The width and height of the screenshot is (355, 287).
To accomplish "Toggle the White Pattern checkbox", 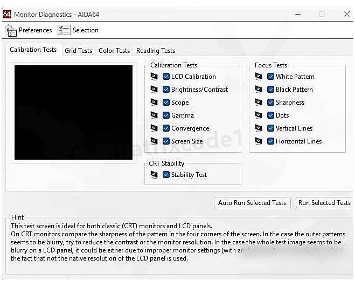I will click(x=270, y=77).
